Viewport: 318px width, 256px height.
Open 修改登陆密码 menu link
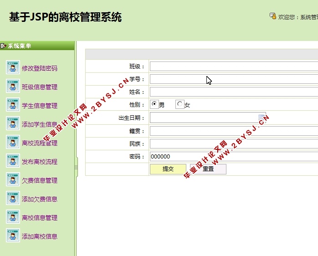click(x=40, y=68)
